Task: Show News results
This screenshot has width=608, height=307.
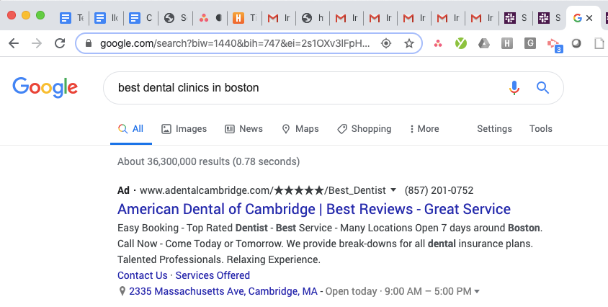Action: point(244,129)
